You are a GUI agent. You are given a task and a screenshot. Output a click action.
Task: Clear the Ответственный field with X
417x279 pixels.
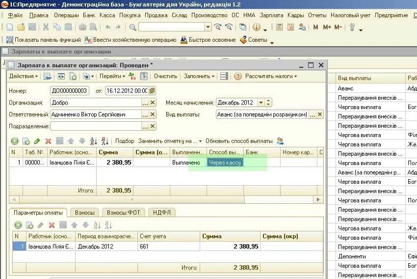coord(153,114)
